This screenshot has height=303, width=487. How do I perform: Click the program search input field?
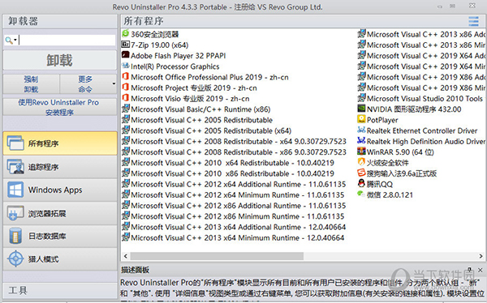(67, 40)
